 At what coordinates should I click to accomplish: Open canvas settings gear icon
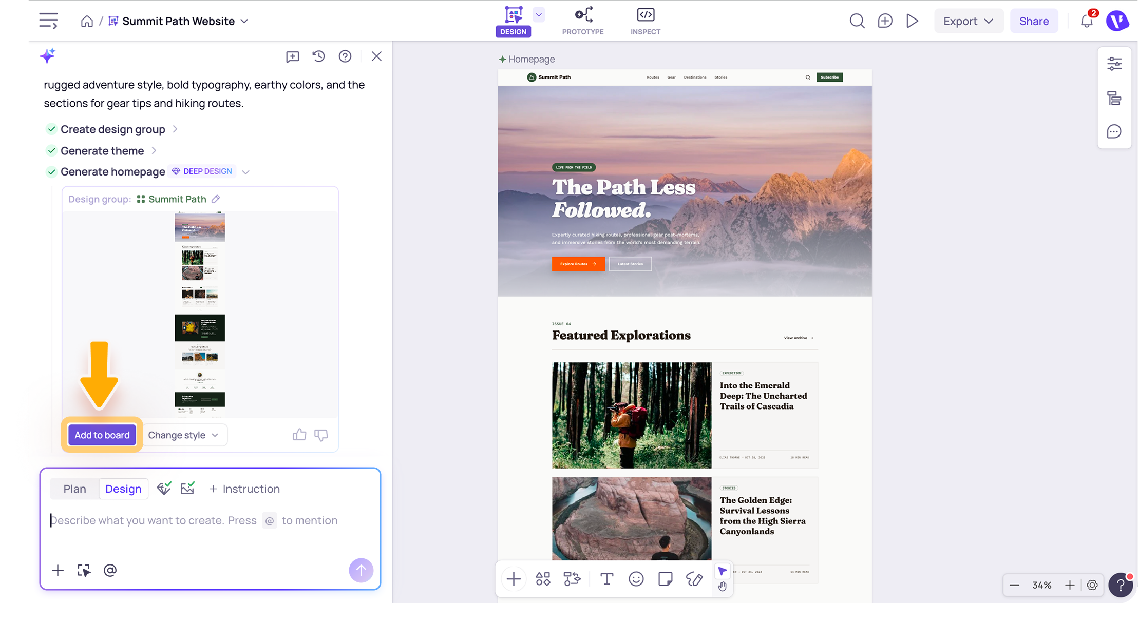(1092, 585)
